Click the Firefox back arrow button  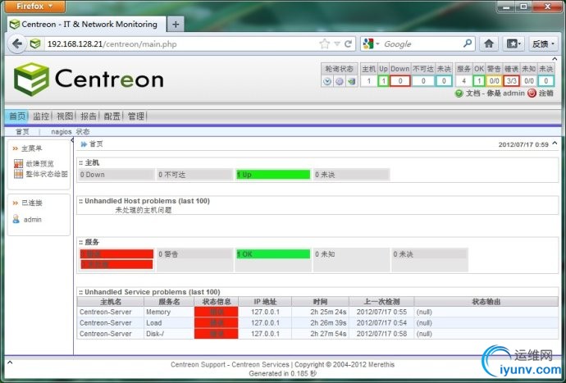tap(17, 44)
